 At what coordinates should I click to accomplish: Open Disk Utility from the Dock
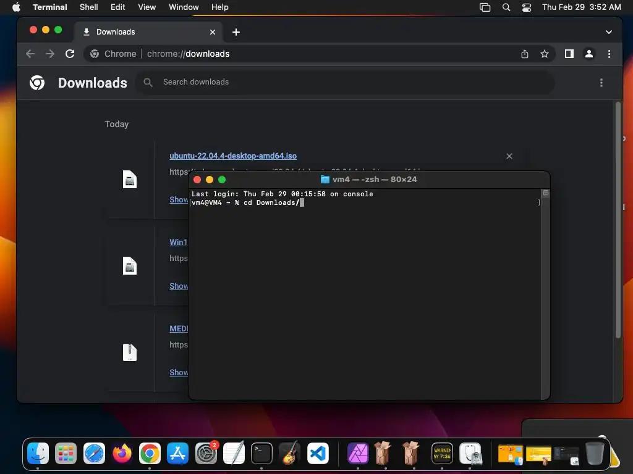(x=470, y=454)
